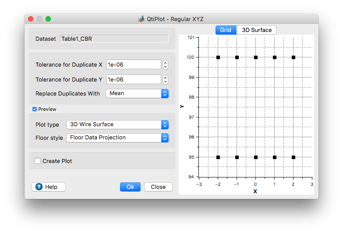This screenshot has width=343, height=234.
Task: Click the QtiPlot icon in title bar
Action: [141, 19]
